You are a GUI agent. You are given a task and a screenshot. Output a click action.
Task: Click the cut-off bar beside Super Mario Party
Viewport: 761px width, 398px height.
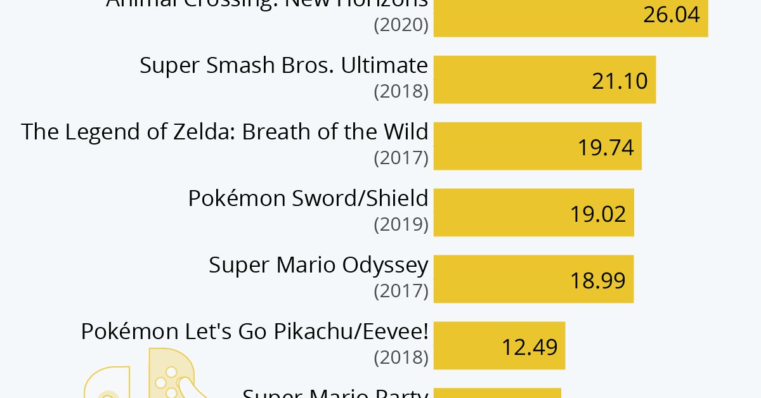[497, 393]
